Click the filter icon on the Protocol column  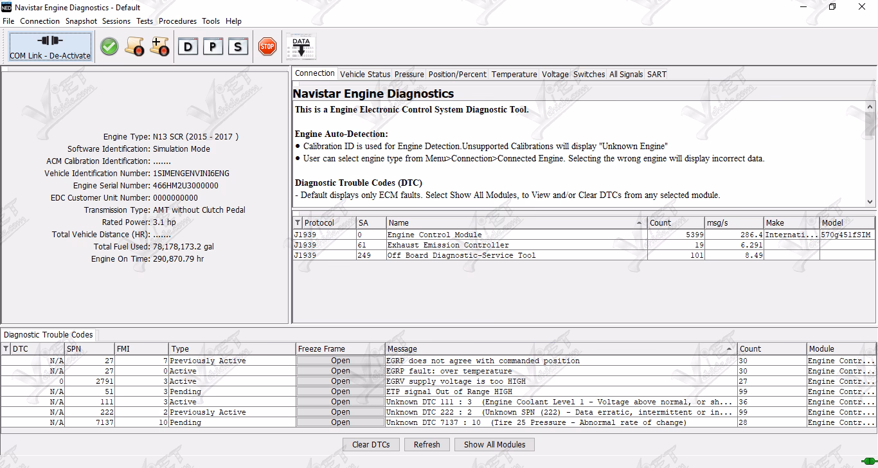coord(297,222)
